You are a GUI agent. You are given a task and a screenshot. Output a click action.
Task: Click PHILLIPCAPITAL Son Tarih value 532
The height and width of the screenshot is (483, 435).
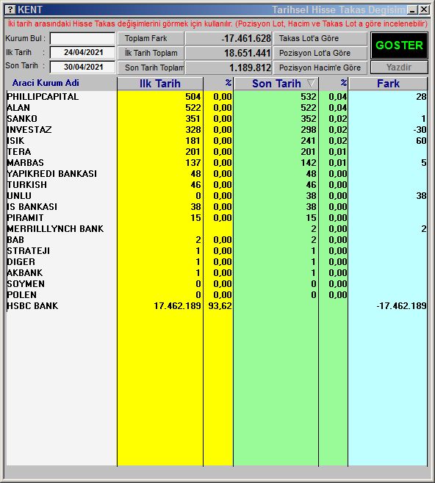pyautogui.click(x=309, y=97)
